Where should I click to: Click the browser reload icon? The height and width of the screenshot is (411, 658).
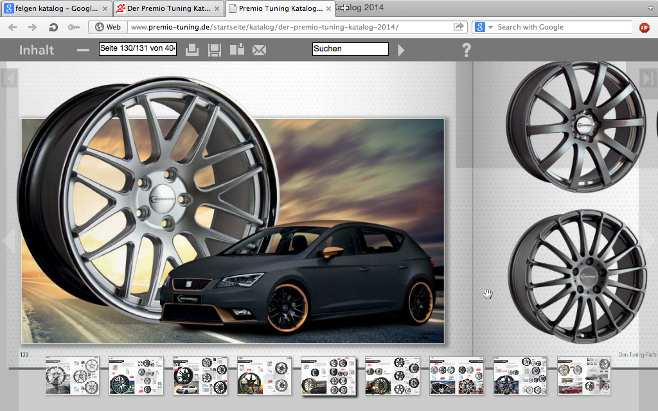point(53,27)
